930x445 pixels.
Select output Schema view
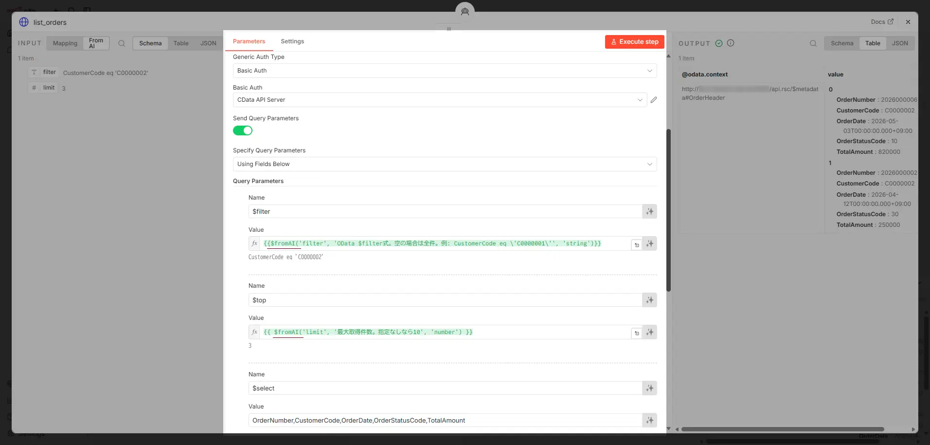(842, 43)
